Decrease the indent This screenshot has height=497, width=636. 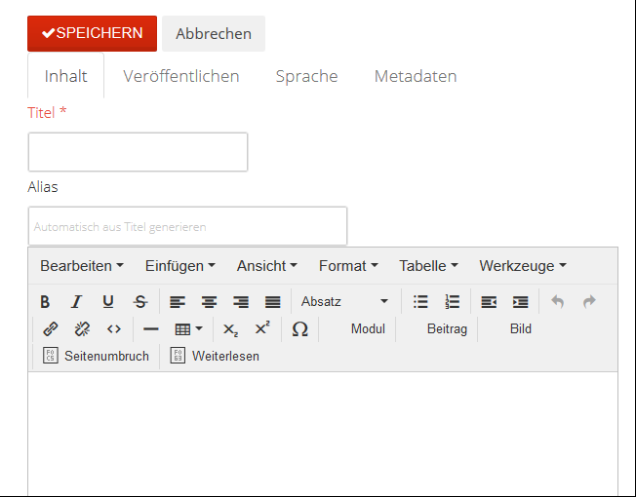tap(489, 302)
